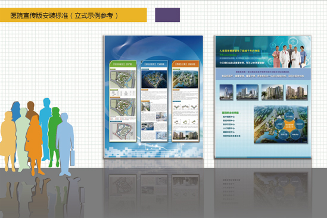Image resolution: width=327 pixels, height=218 pixels.
Task: Select the second building thumbnail with white towers
Action: click(247, 92)
